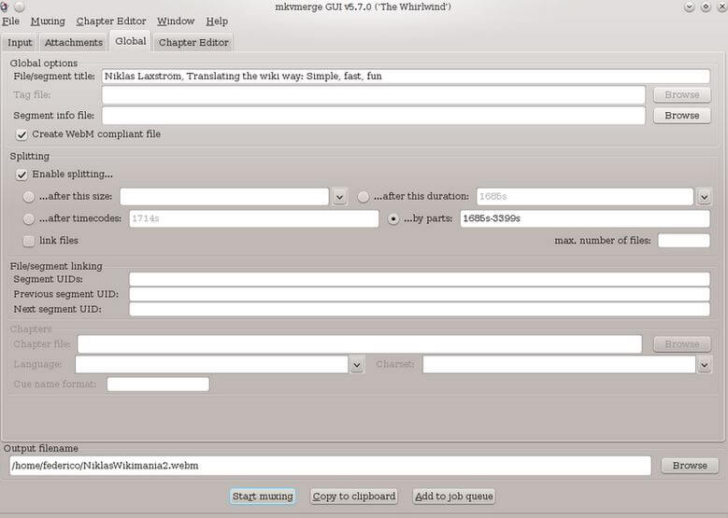728x518 pixels.
Task: Select the after timecodes radio button
Action: click(29, 218)
